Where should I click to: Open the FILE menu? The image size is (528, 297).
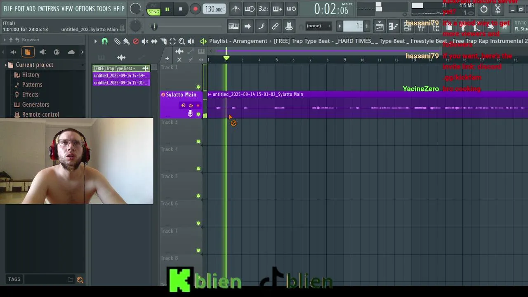(x=8, y=9)
